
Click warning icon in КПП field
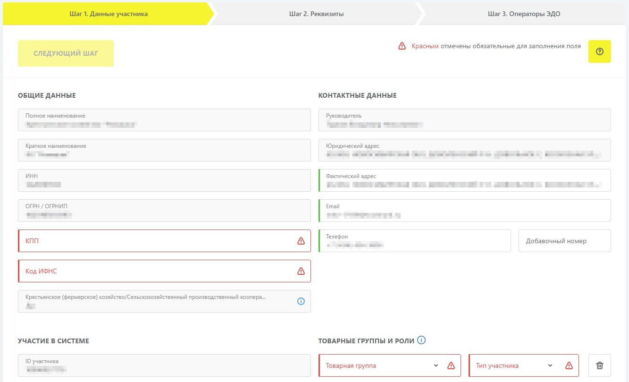click(301, 241)
